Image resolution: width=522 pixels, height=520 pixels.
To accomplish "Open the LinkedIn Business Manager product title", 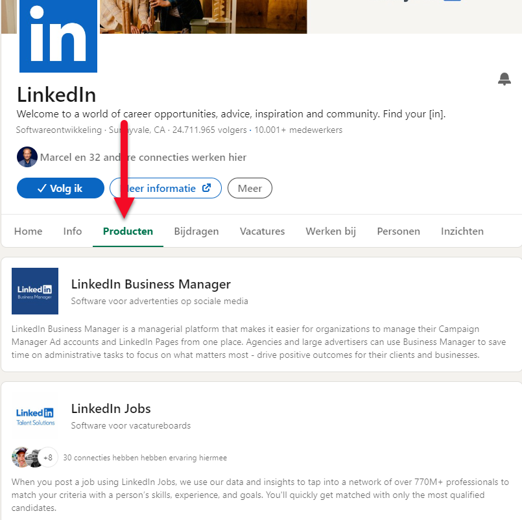I will (x=151, y=284).
